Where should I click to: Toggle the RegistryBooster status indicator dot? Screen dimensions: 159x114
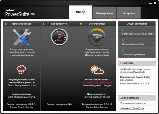[6, 24]
